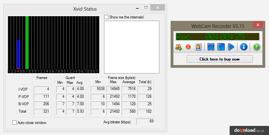The height and width of the screenshot is (135, 269).
Task: Click the 'Xvid Status' window title
Action: click(85, 9)
